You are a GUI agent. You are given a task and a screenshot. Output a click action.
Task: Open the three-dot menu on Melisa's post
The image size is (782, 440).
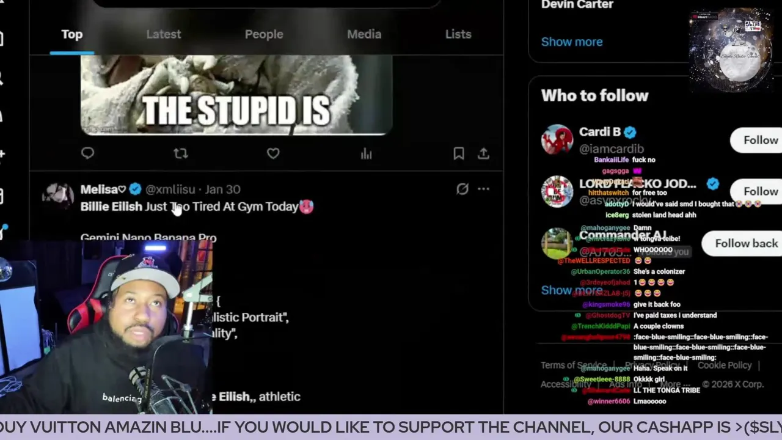click(x=483, y=189)
